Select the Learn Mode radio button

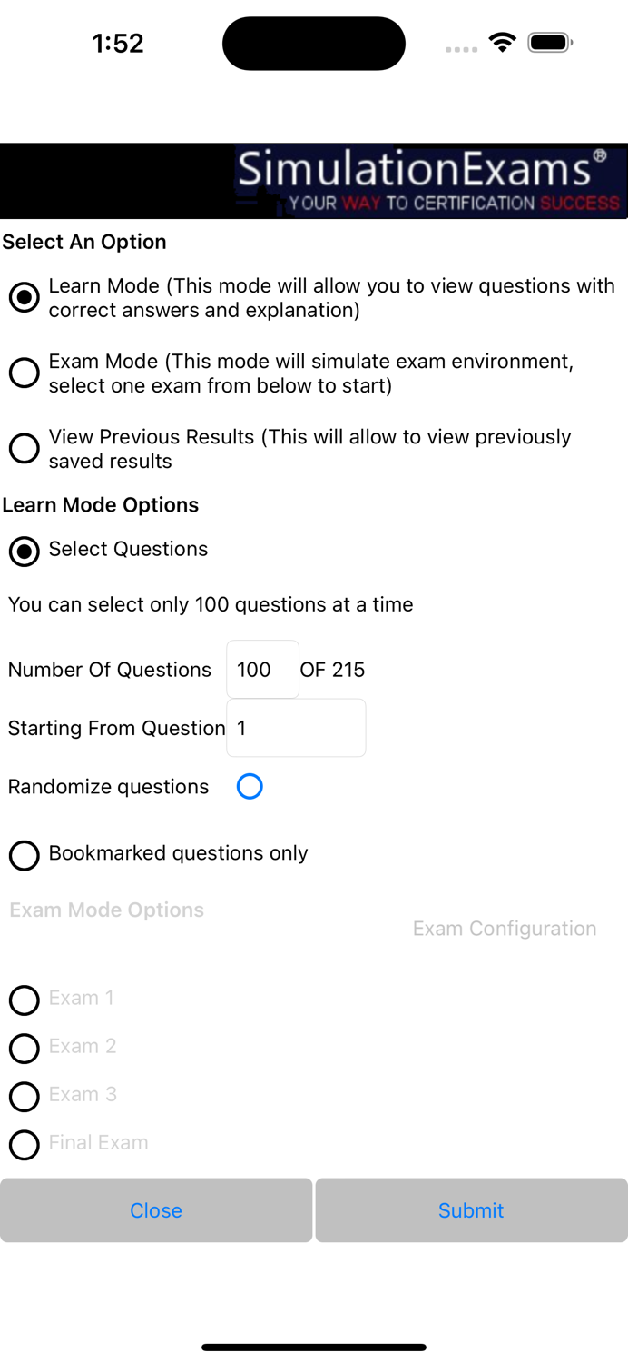pos(24,297)
